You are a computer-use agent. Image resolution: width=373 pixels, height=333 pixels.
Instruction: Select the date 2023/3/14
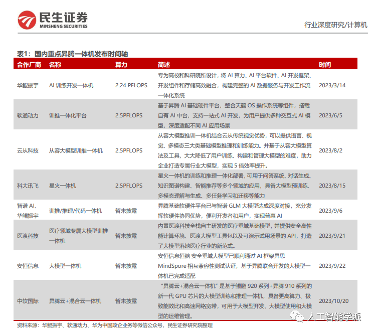(x=332, y=85)
